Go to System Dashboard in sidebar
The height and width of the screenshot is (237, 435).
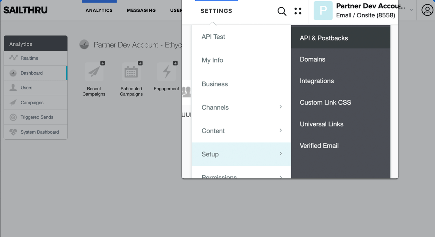tap(35, 132)
